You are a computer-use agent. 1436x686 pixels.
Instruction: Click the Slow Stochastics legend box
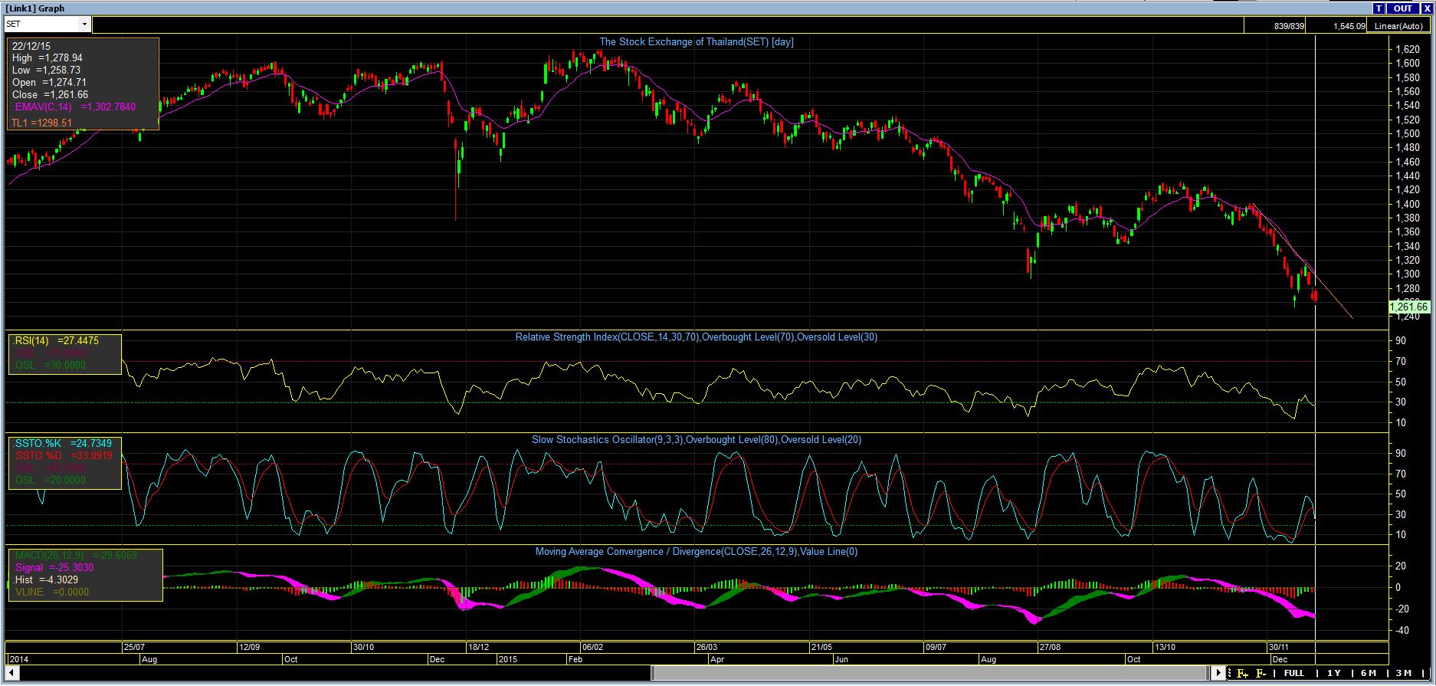(x=64, y=462)
